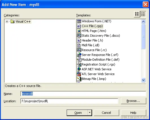Viewport: 150px width, 120px height.
Task: Pick the ATL Server Web Service icon
Action: (79, 74)
